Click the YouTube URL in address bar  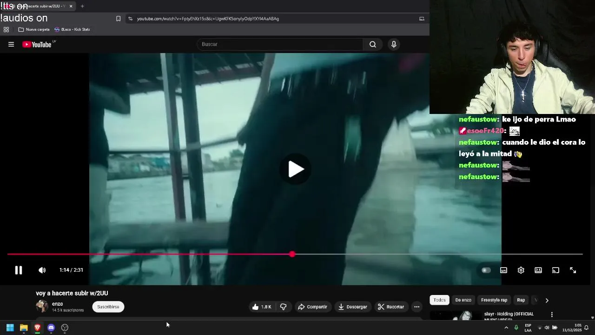point(208,19)
